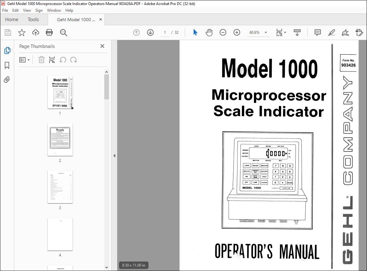
Task: Select the page 3 thumbnail
Action: pos(60,187)
